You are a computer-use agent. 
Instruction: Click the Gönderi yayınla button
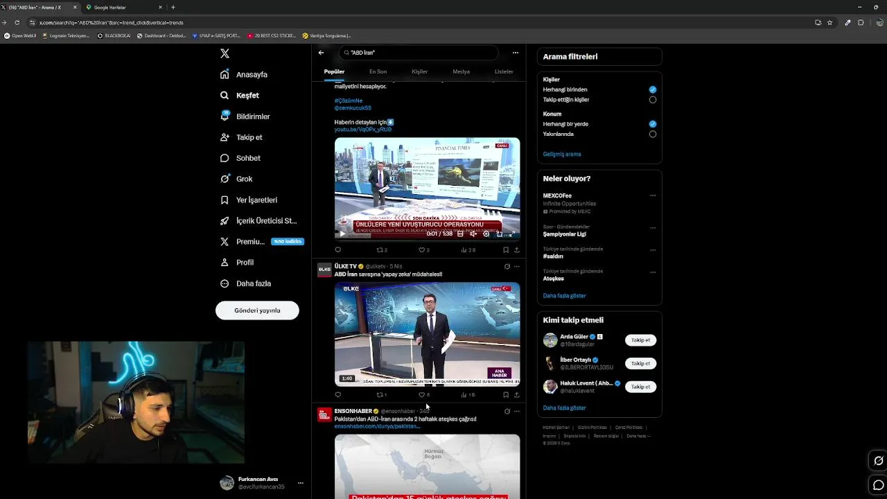pos(257,310)
